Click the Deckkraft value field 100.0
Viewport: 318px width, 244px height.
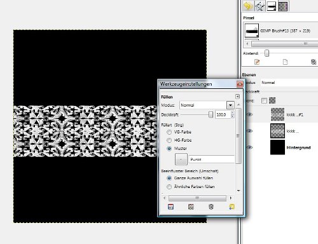tap(223, 114)
